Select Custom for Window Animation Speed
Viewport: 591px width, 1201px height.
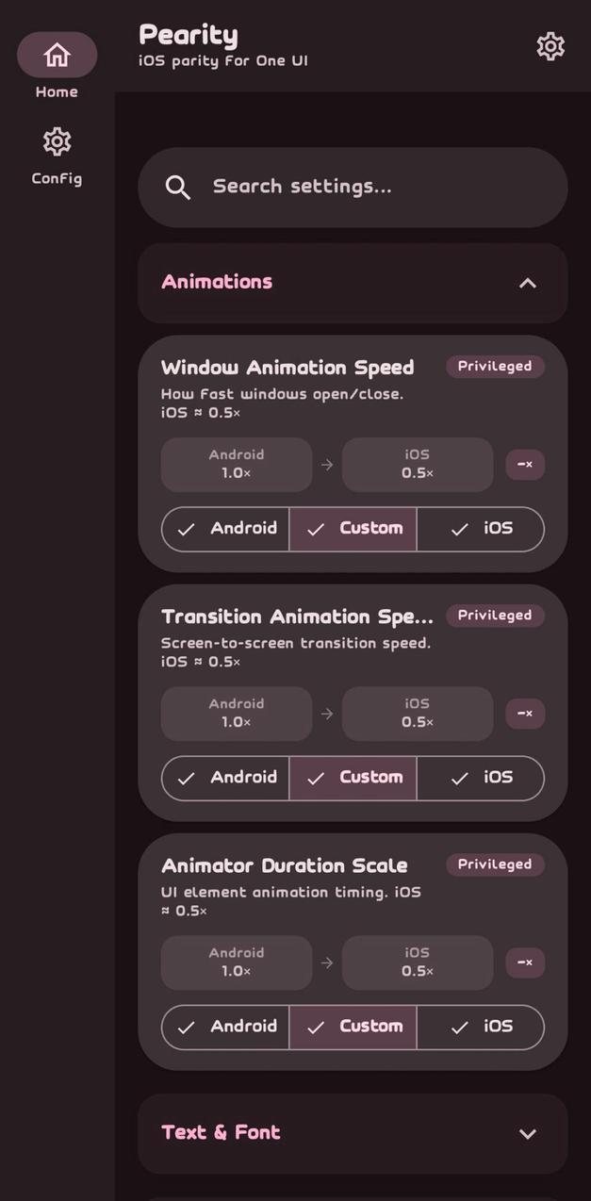pyautogui.click(x=353, y=529)
